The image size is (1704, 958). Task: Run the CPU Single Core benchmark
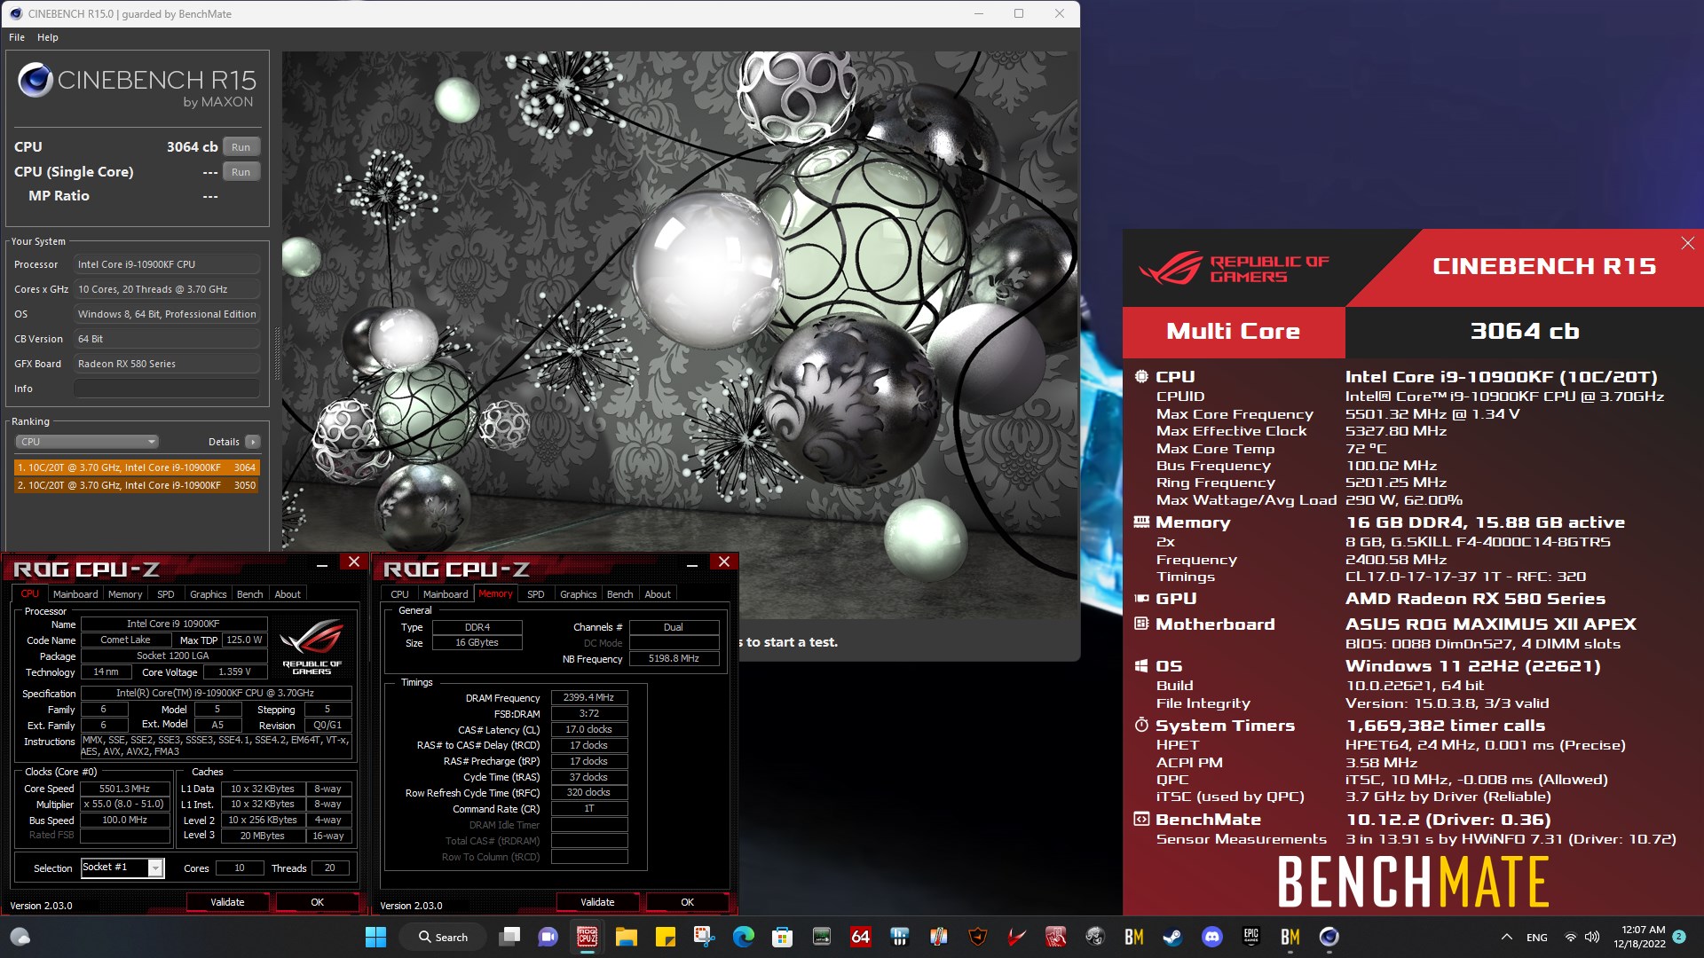tap(241, 172)
